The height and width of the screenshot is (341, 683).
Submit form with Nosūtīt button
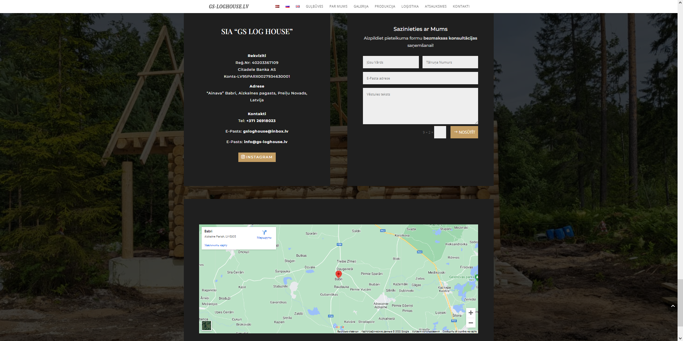[464, 132]
